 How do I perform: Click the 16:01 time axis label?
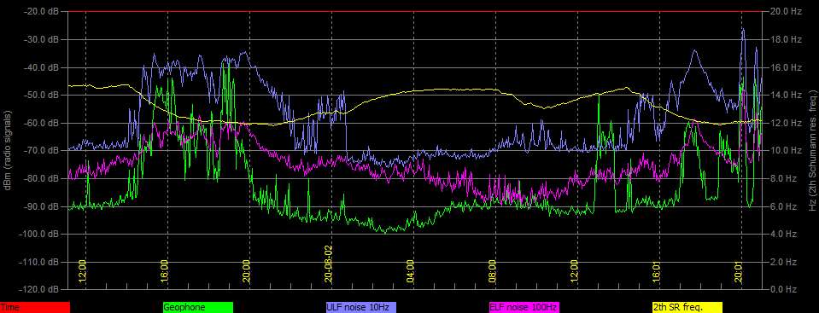tap(656, 270)
